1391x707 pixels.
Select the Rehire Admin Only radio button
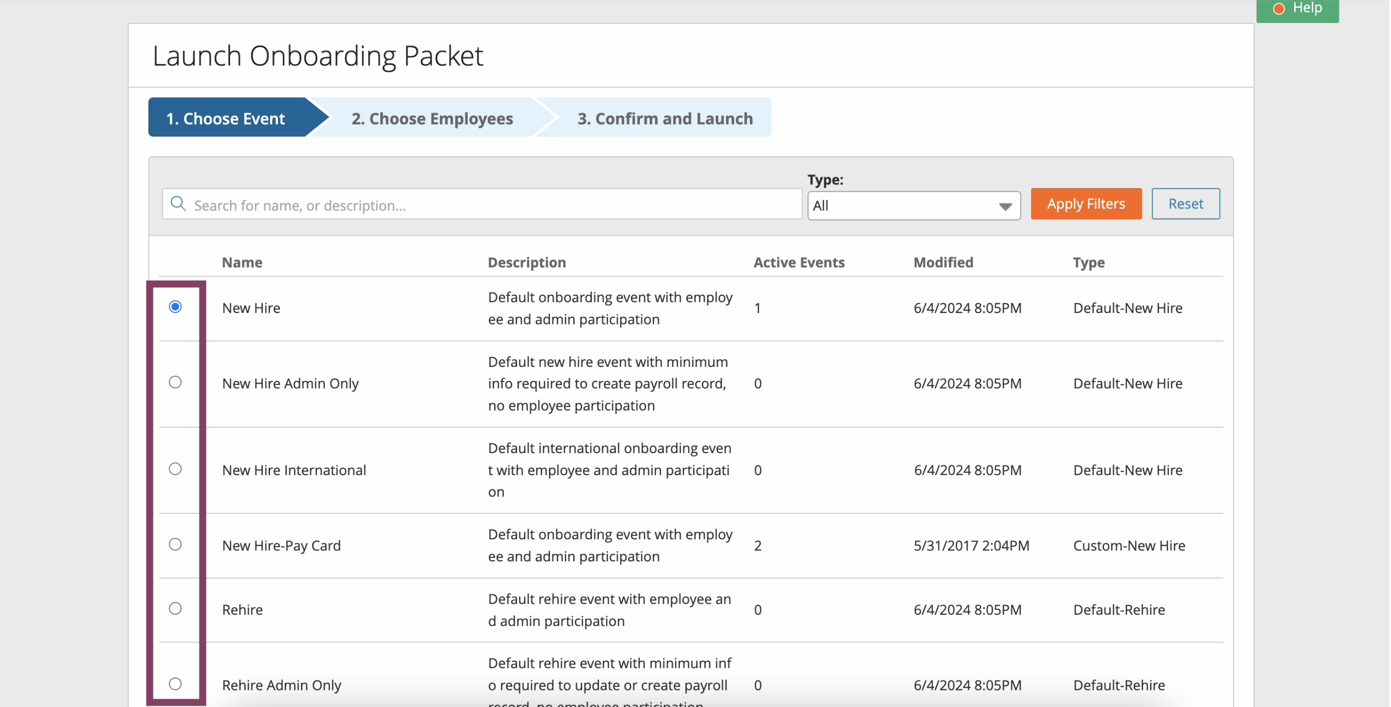(x=175, y=684)
